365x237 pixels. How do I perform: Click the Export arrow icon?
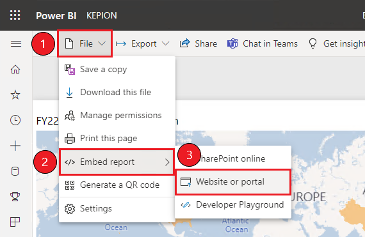click(121, 43)
